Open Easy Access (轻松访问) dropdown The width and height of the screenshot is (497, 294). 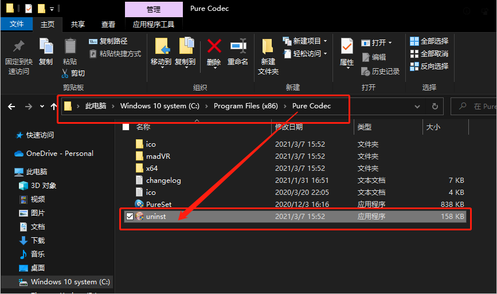coord(305,54)
